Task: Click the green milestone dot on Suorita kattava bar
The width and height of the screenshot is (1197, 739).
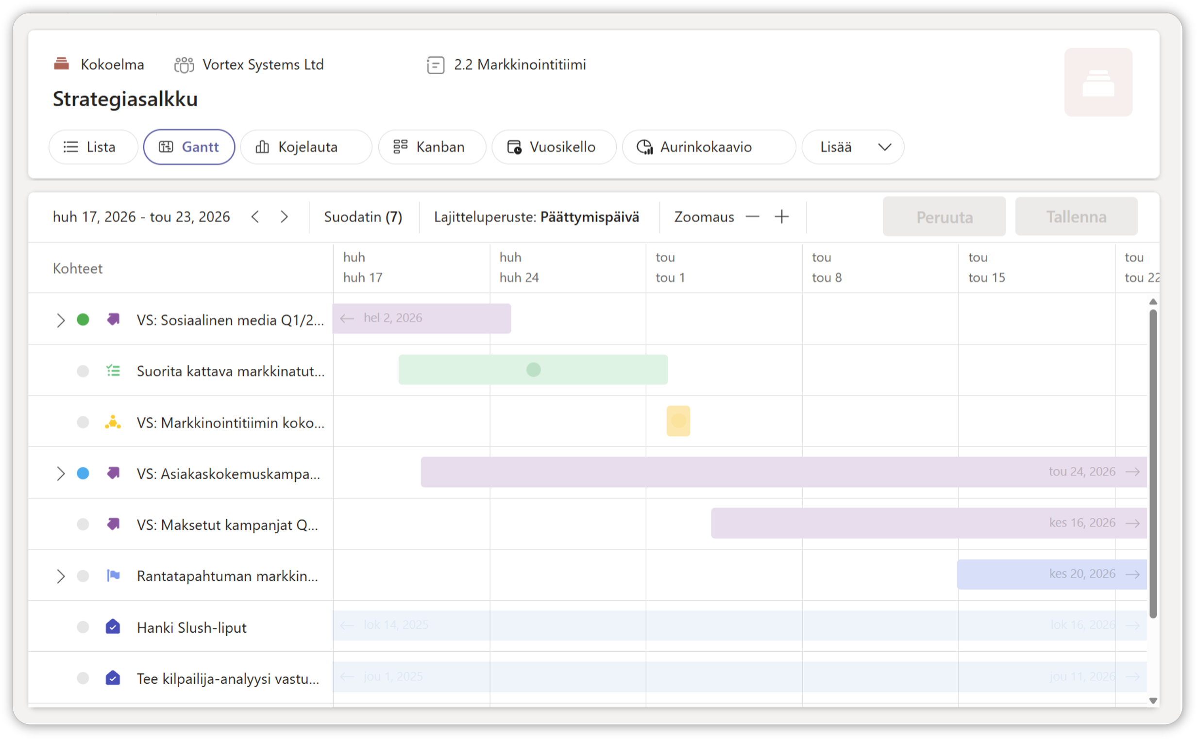Action: point(534,370)
